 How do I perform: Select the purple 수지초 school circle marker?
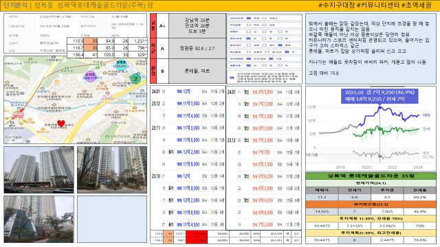(90, 75)
